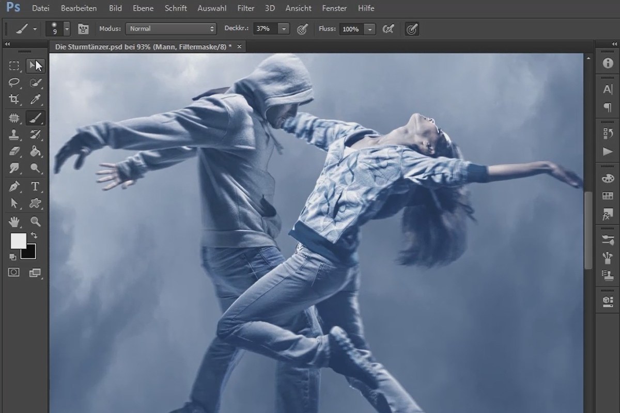Open the Ebene menu

(x=143, y=8)
